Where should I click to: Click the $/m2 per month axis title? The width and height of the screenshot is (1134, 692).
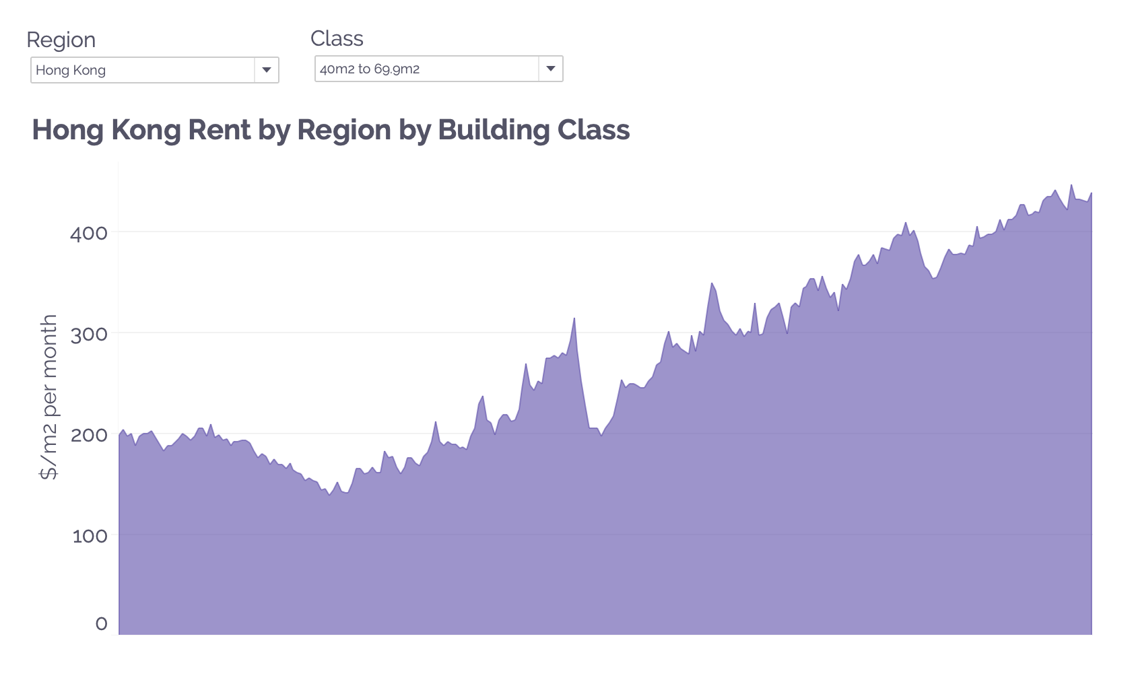(48, 397)
